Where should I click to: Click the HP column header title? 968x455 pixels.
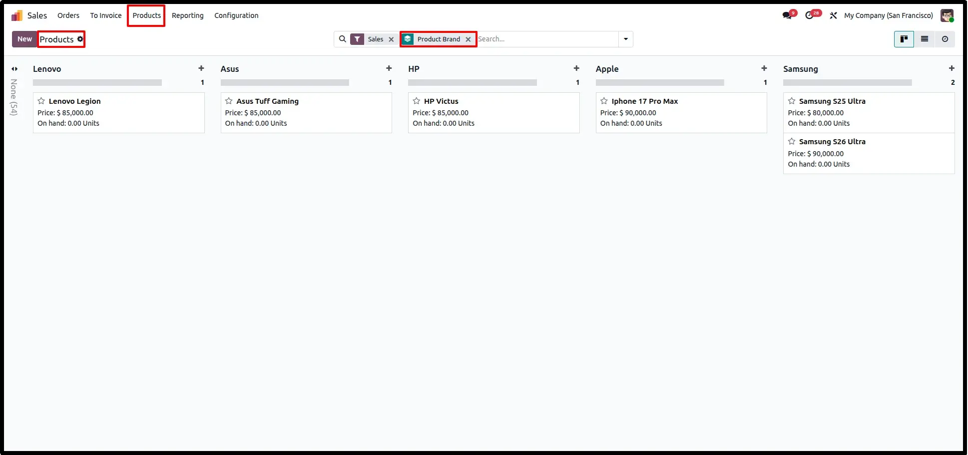tap(414, 69)
